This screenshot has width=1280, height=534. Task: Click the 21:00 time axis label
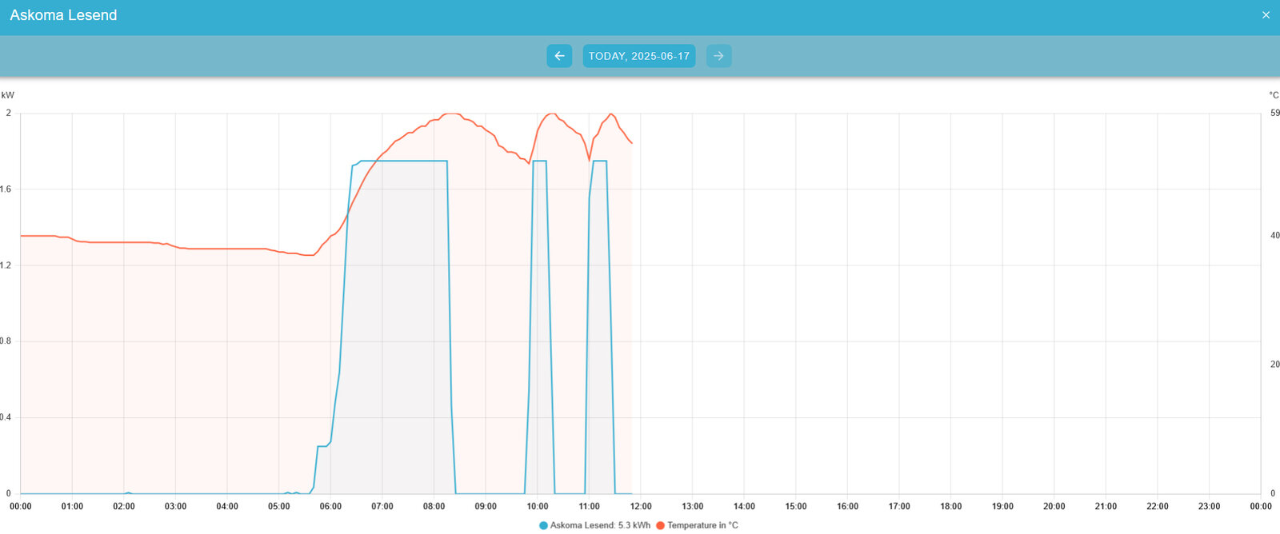1106,507
